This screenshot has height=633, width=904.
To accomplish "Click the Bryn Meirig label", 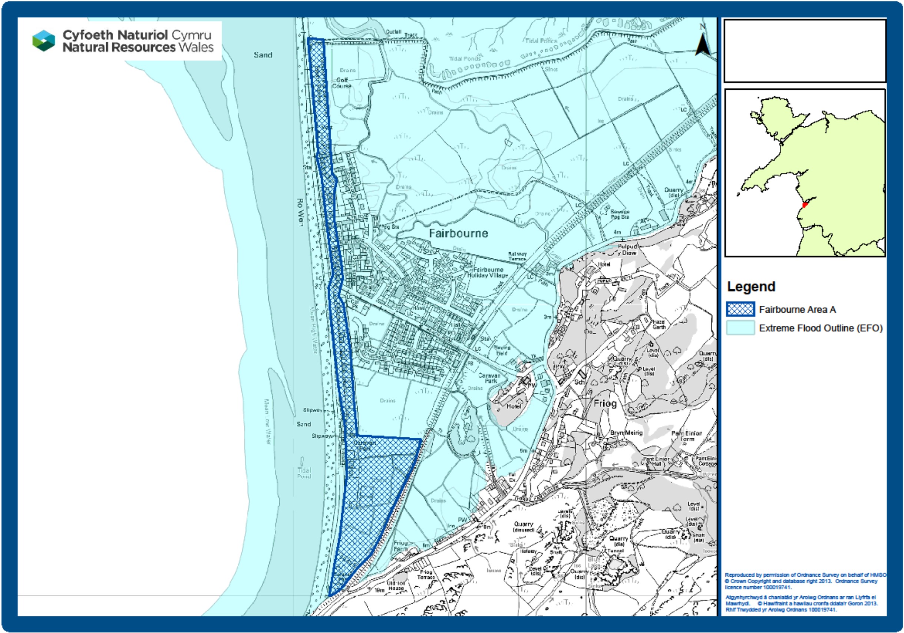I will (x=626, y=433).
